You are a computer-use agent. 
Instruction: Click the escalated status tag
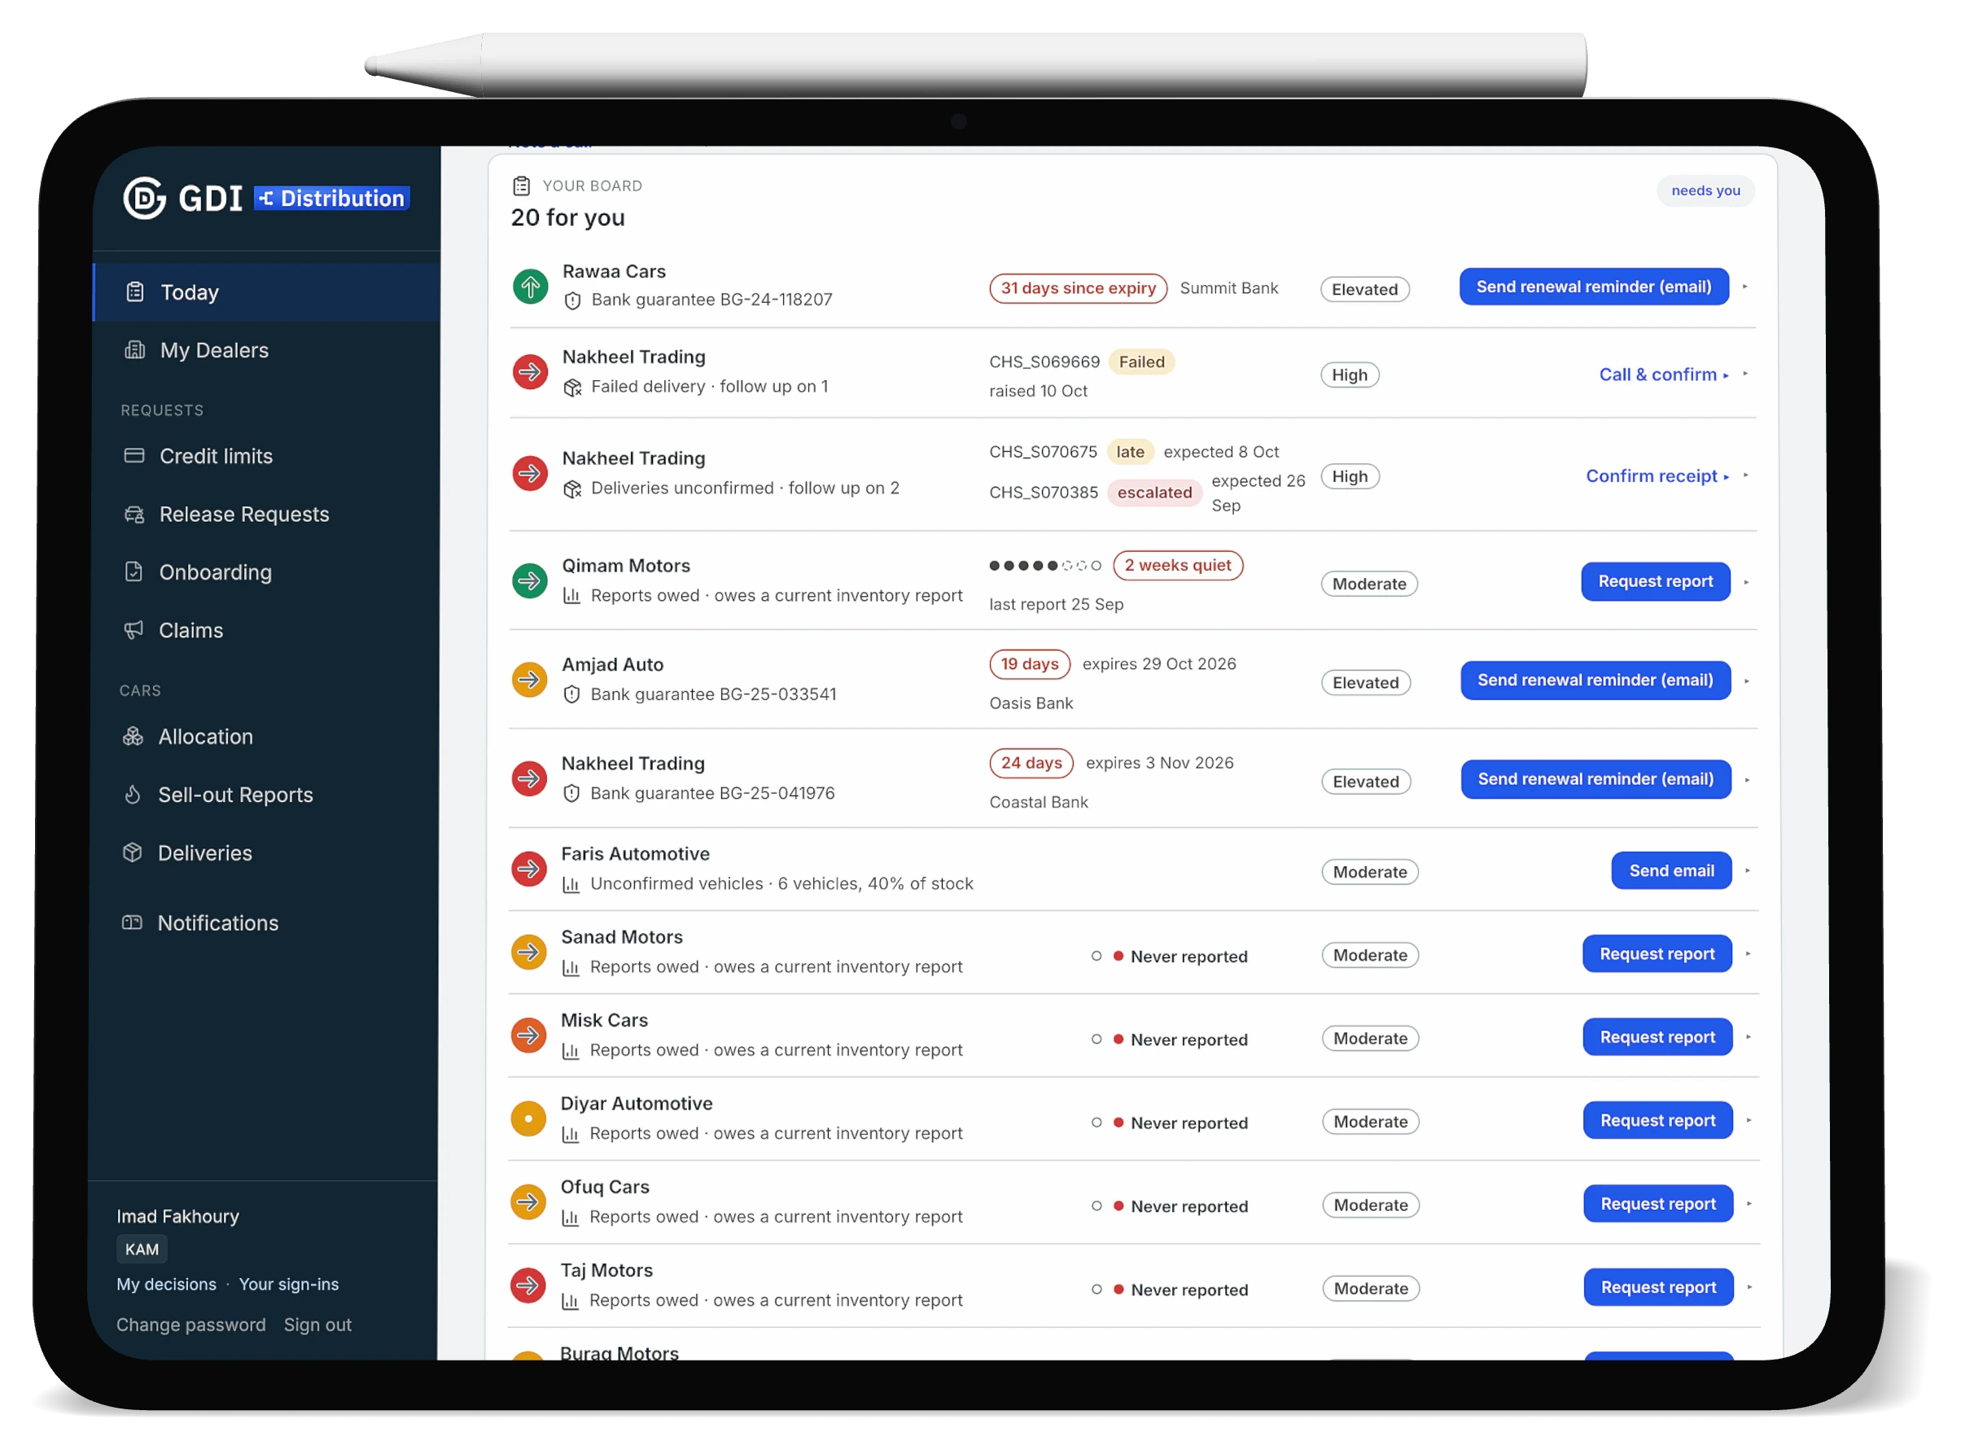tap(1153, 493)
